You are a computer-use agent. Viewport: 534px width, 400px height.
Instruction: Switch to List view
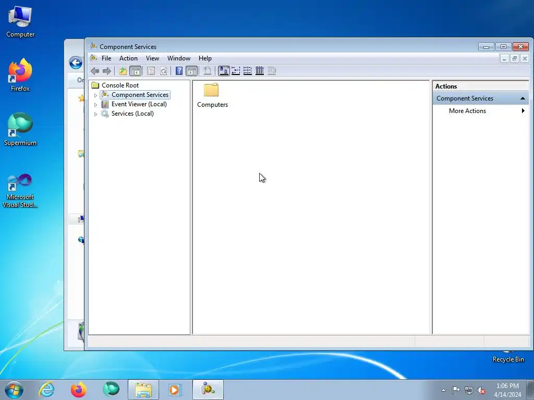pos(248,71)
